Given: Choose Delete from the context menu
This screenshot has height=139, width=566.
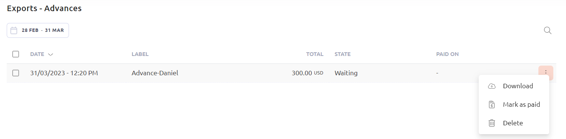Looking at the screenshot, I should [514, 123].
